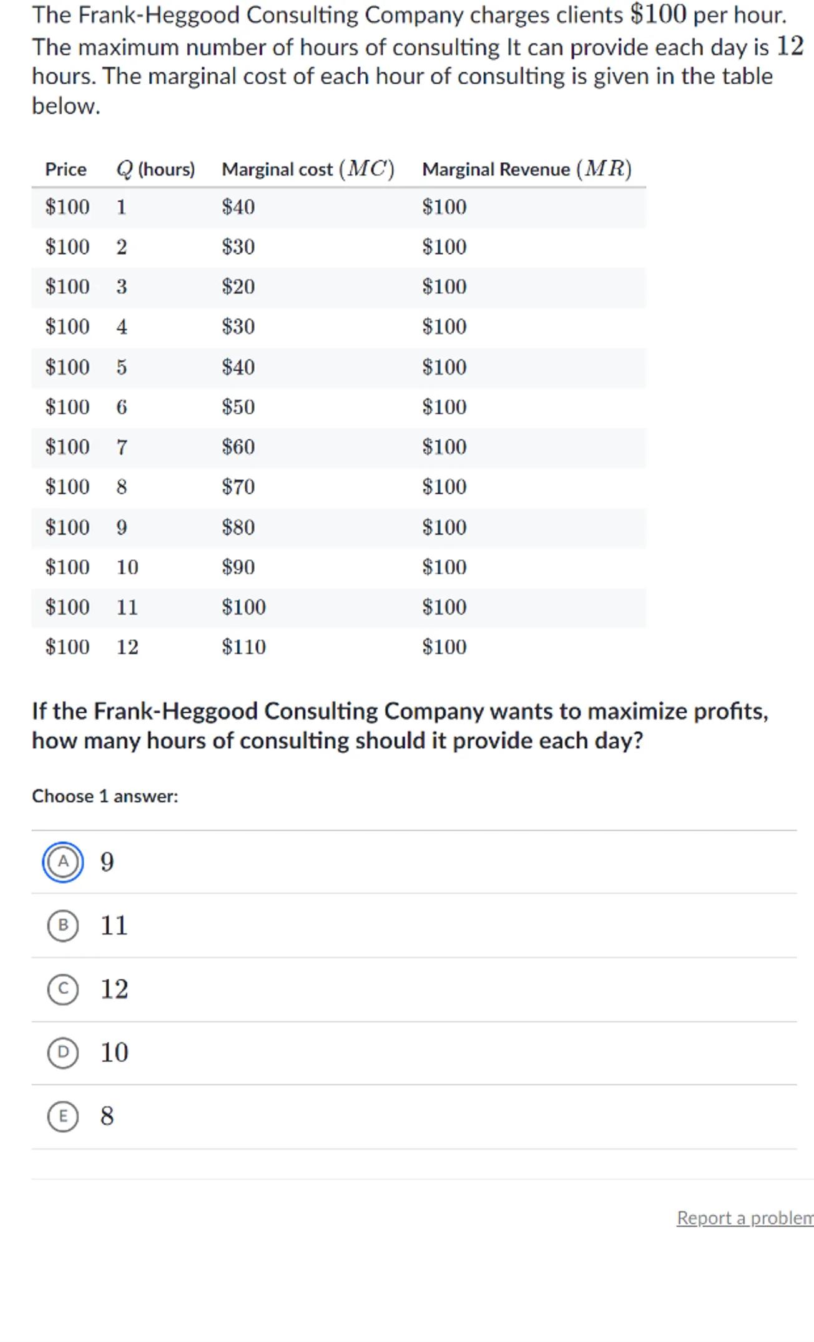Click the $50 marginal cost cell
Screen dimensions: 814x1342
click(238, 407)
